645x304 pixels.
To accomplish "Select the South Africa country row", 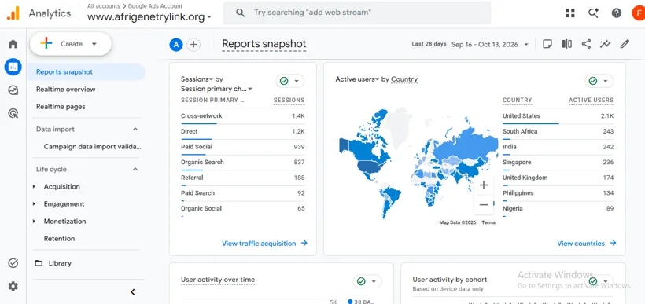I will 558,131.
